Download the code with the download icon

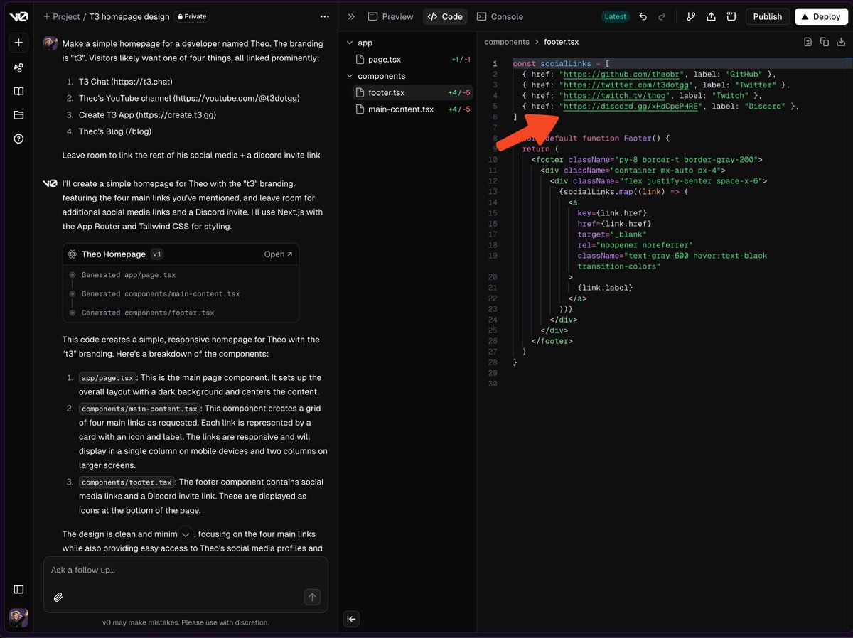(x=842, y=42)
